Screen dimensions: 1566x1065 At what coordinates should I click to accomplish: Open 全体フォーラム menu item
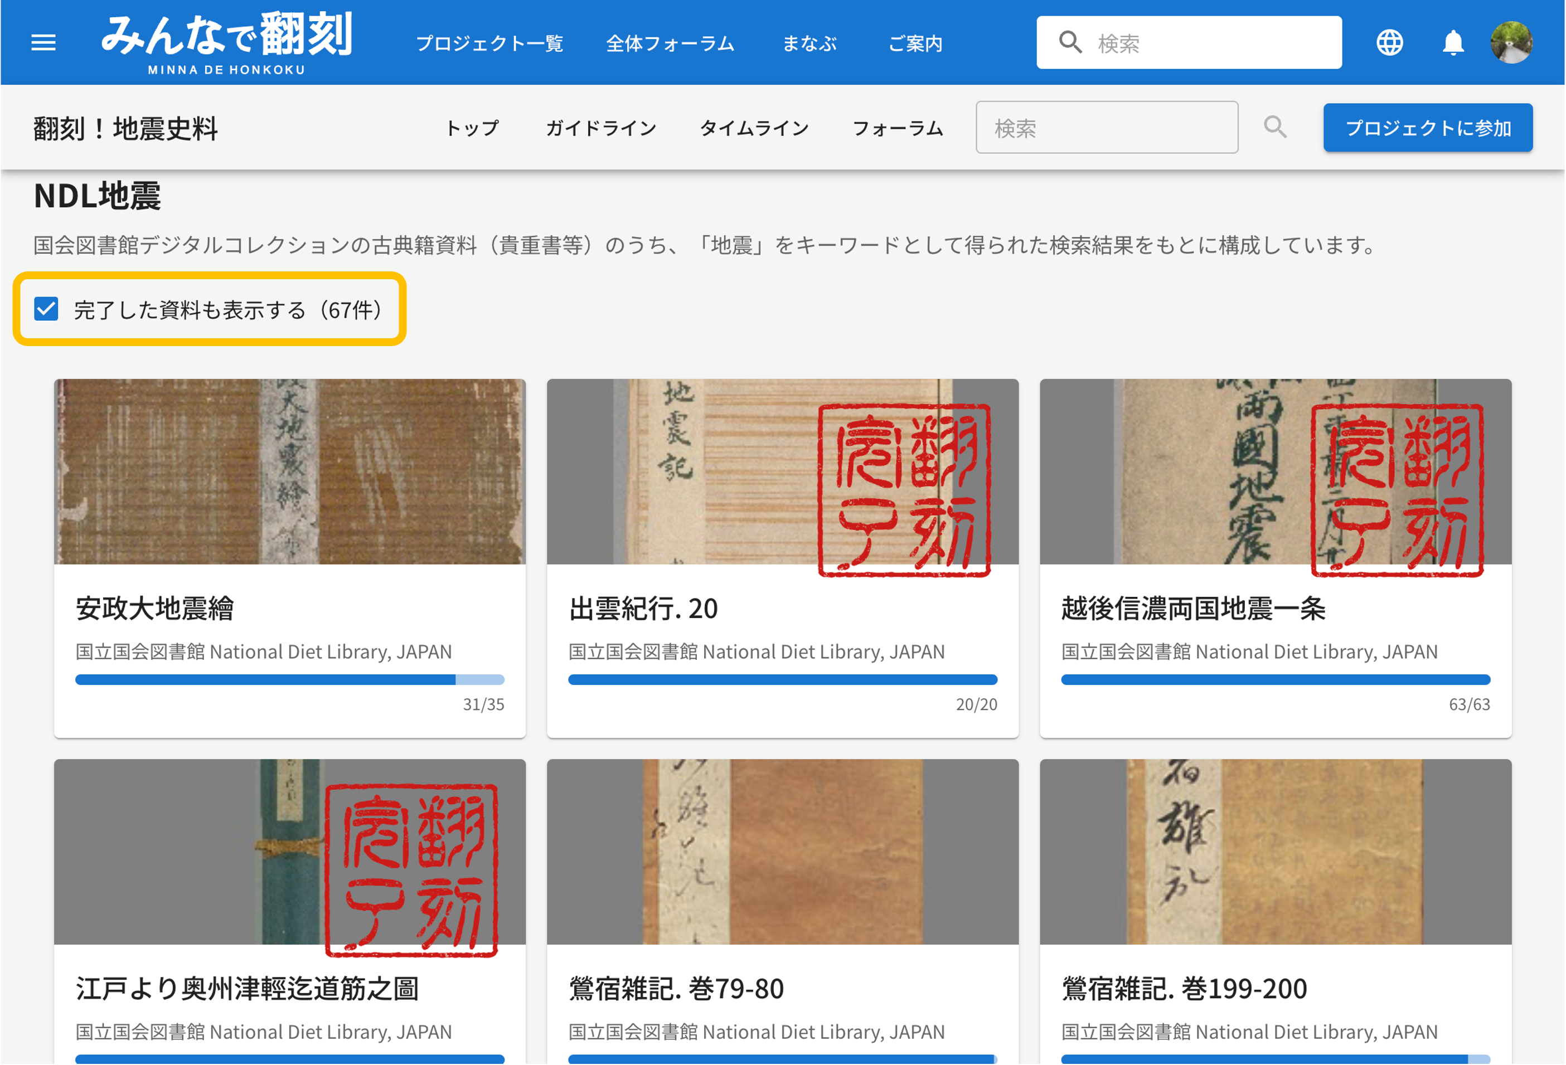coord(670,44)
